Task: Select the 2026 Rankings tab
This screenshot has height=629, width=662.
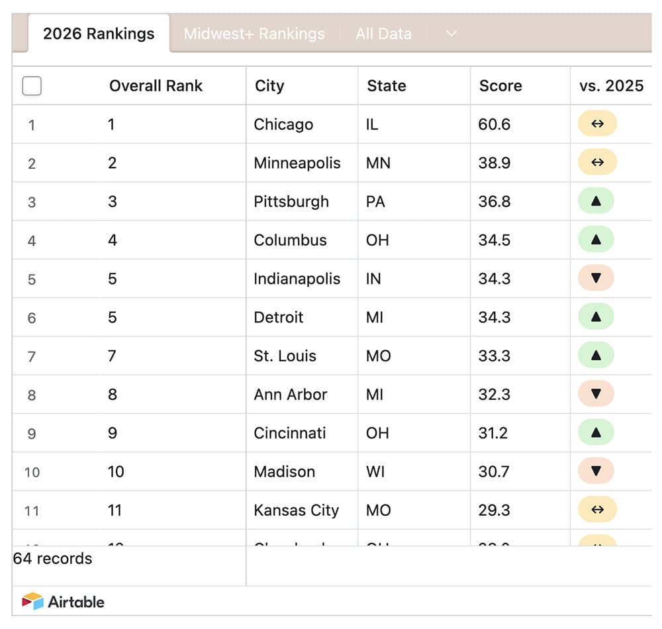Action: click(99, 34)
